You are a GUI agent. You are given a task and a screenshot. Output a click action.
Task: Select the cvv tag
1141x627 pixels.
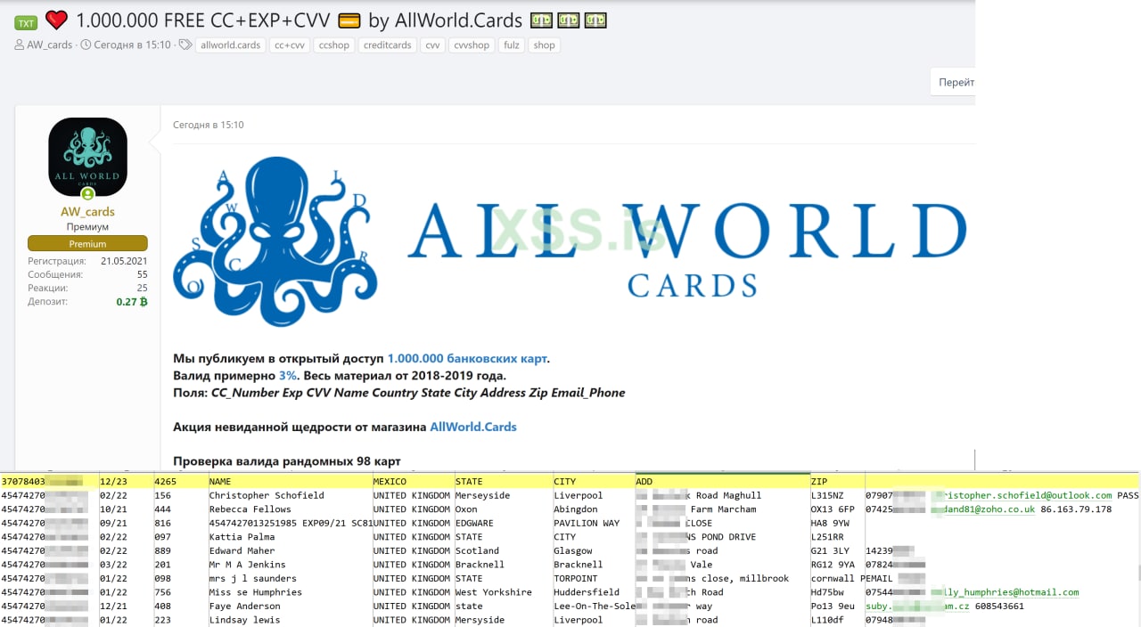pyautogui.click(x=432, y=45)
